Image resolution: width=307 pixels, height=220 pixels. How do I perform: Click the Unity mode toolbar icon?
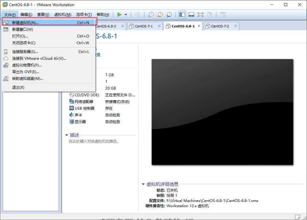(210, 15)
